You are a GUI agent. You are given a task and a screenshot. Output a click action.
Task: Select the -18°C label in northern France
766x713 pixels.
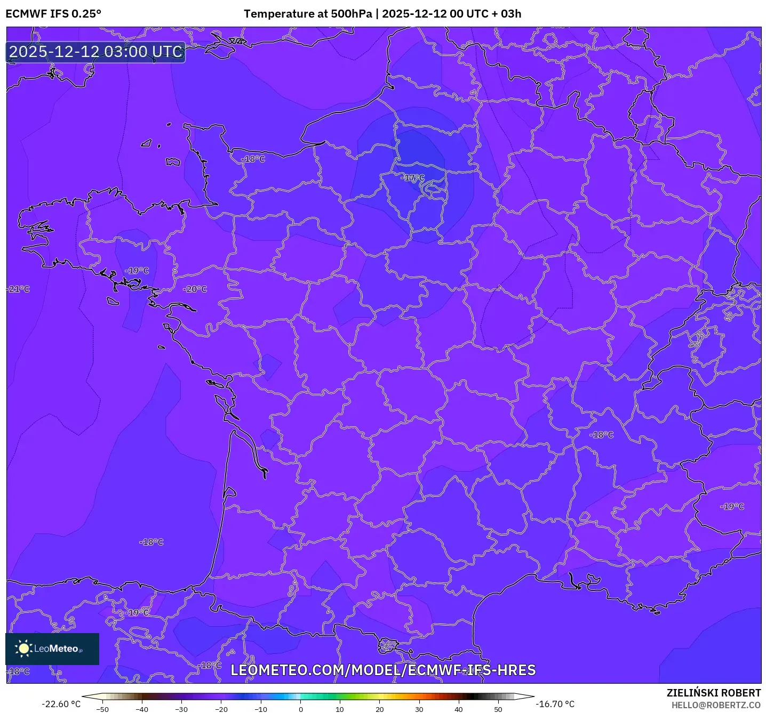click(252, 159)
